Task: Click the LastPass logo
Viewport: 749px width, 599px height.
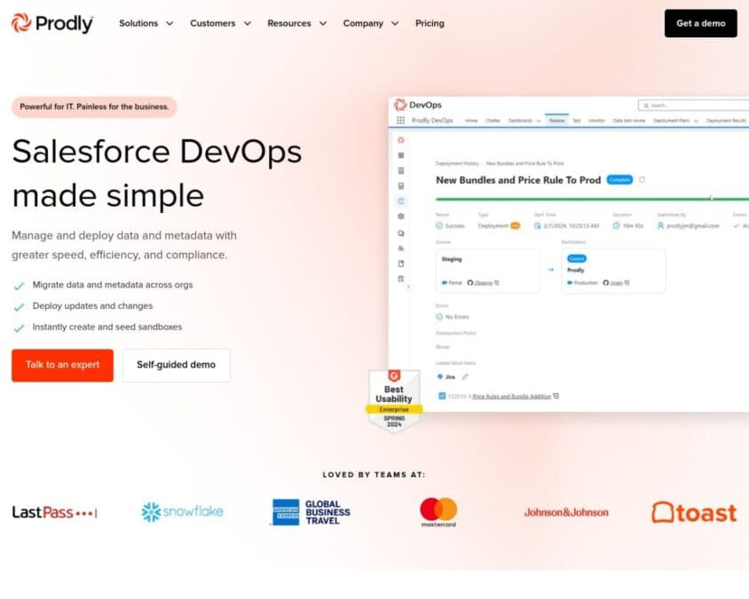Action: tap(55, 513)
